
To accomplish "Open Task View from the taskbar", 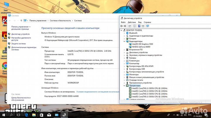I will pos(18,115).
